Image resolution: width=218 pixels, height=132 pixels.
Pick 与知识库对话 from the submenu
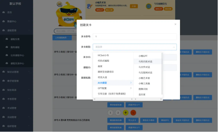(x=148, y=61)
